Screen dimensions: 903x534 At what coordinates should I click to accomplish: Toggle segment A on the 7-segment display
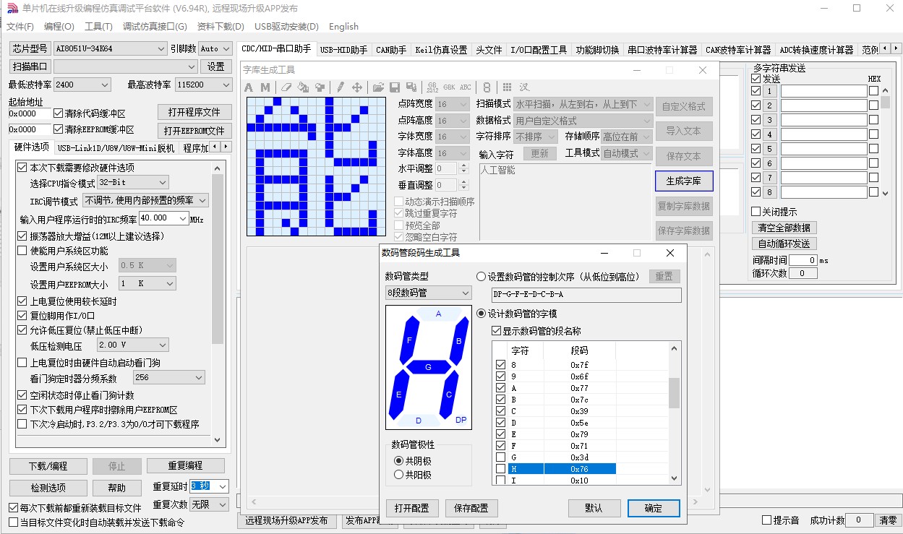(x=438, y=314)
